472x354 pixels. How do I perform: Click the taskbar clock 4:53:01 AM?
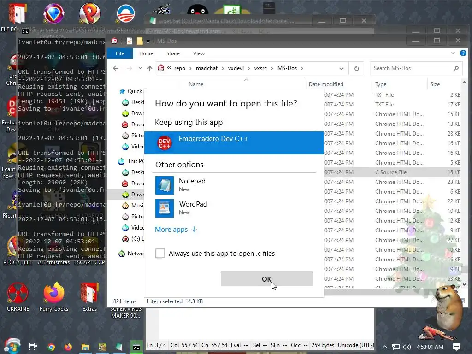430,347
